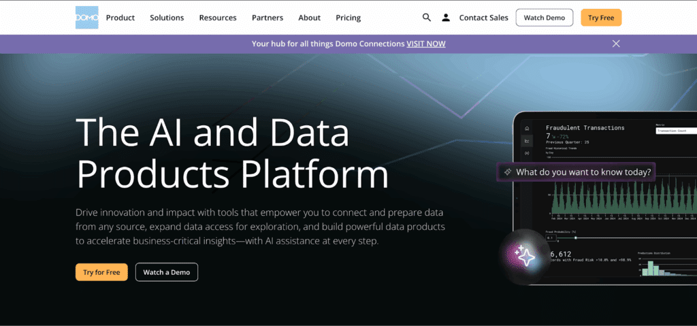Open the Resources navigation menu

[x=218, y=18]
